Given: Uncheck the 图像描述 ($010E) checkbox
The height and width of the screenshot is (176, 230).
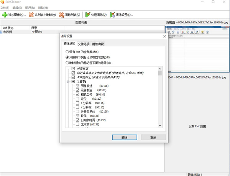Looking at the screenshot, I should [x=78, y=86].
